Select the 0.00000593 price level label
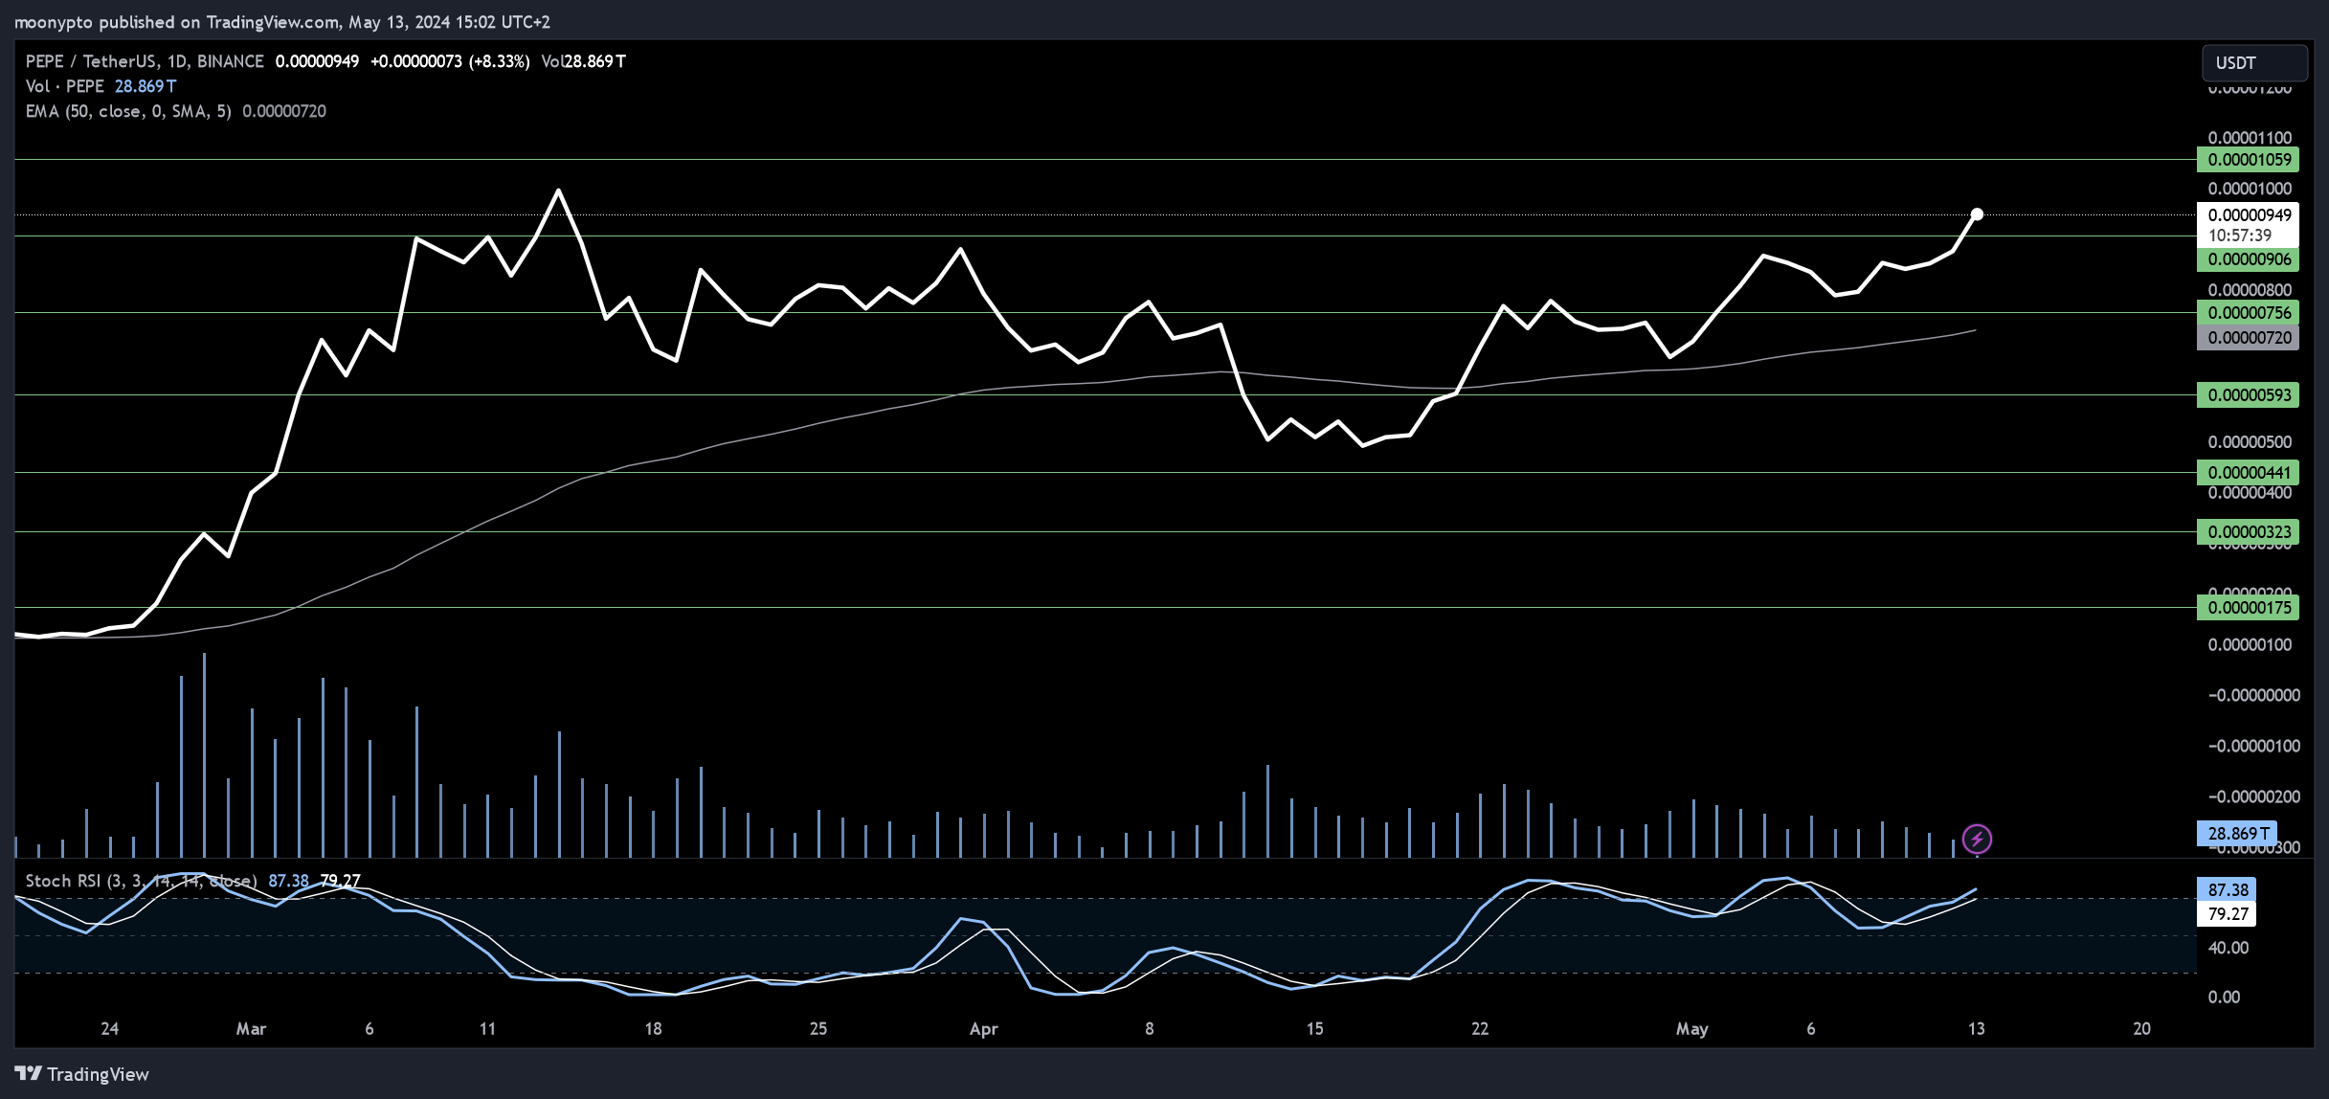This screenshot has width=2329, height=1099. [x=2248, y=395]
